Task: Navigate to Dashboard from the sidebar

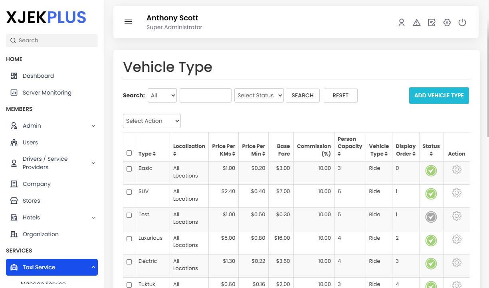Action: click(38, 76)
